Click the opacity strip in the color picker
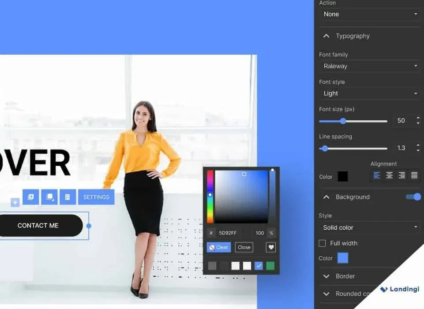The height and width of the screenshot is (309, 424). click(x=273, y=197)
